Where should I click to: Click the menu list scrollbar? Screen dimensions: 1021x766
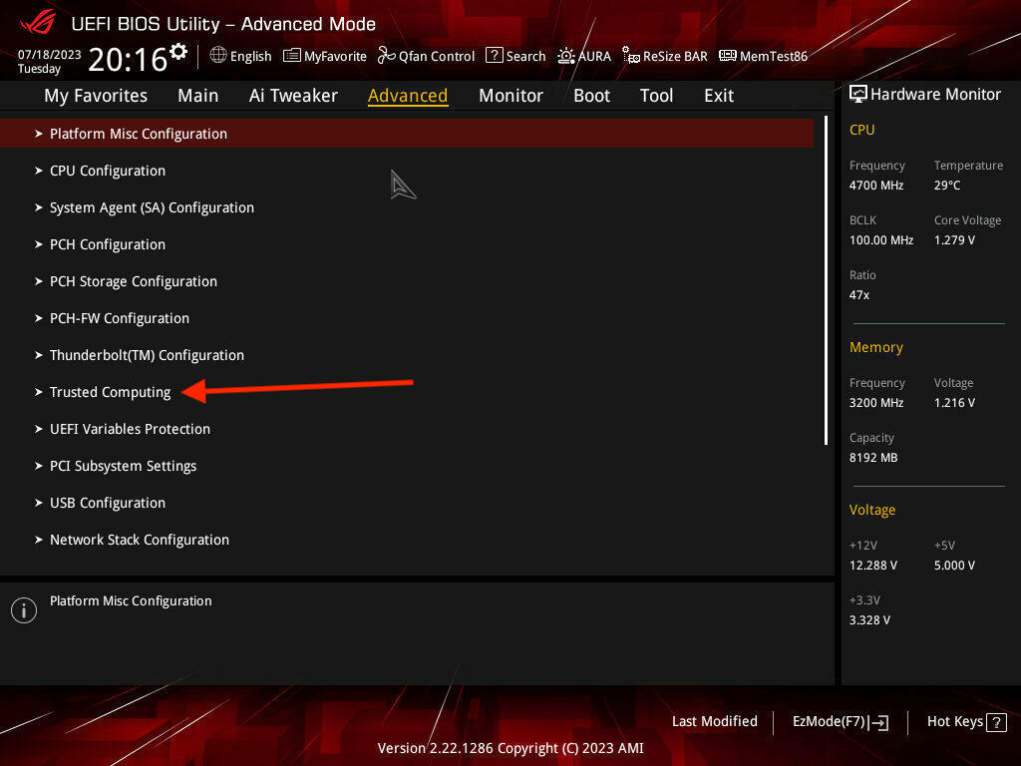(826, 280)
